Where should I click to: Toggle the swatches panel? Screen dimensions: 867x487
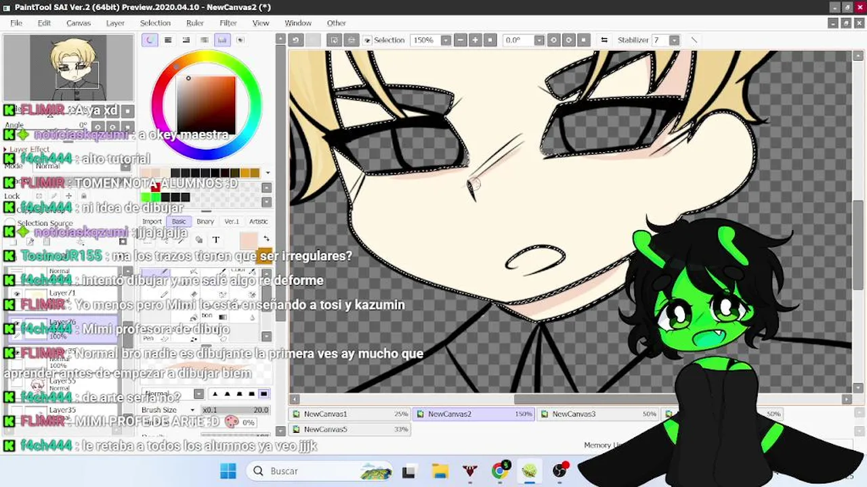222,40
